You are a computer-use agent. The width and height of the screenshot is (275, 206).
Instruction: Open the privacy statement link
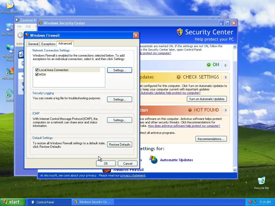[x=133, y=175]
